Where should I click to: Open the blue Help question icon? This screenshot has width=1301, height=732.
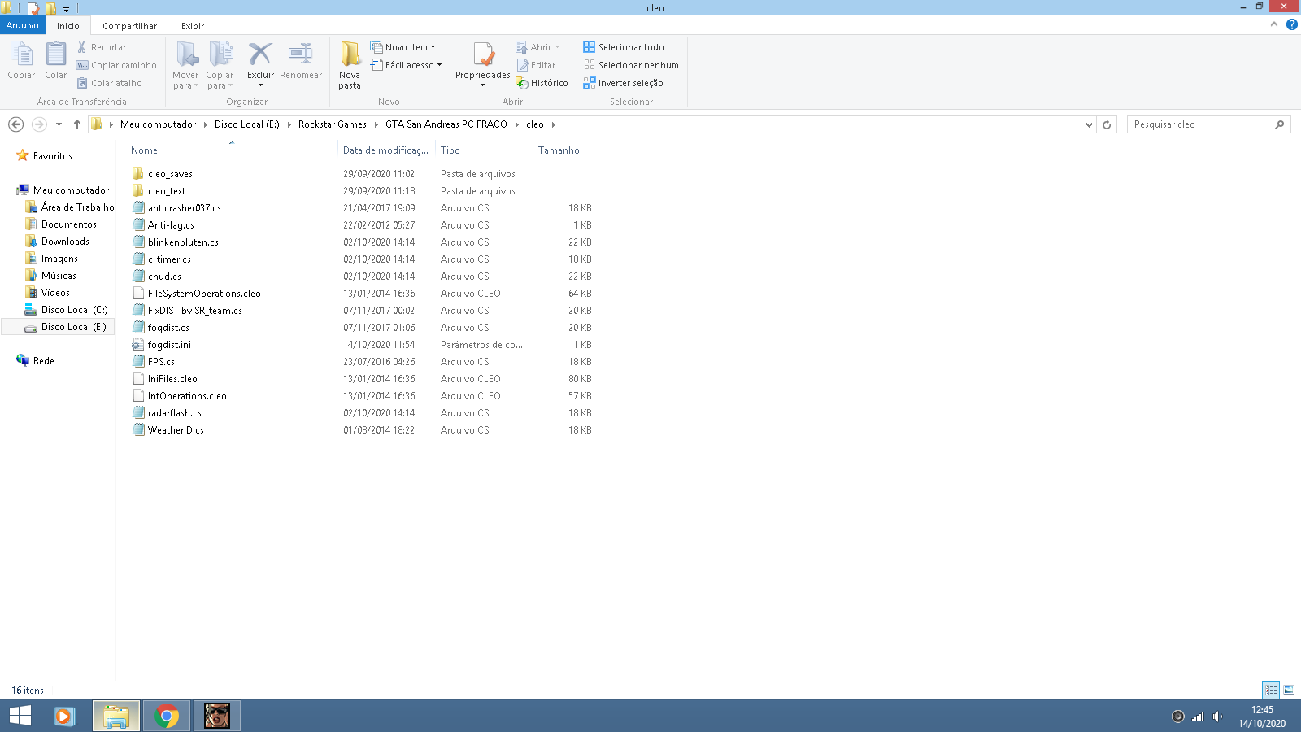point(1291,24)
